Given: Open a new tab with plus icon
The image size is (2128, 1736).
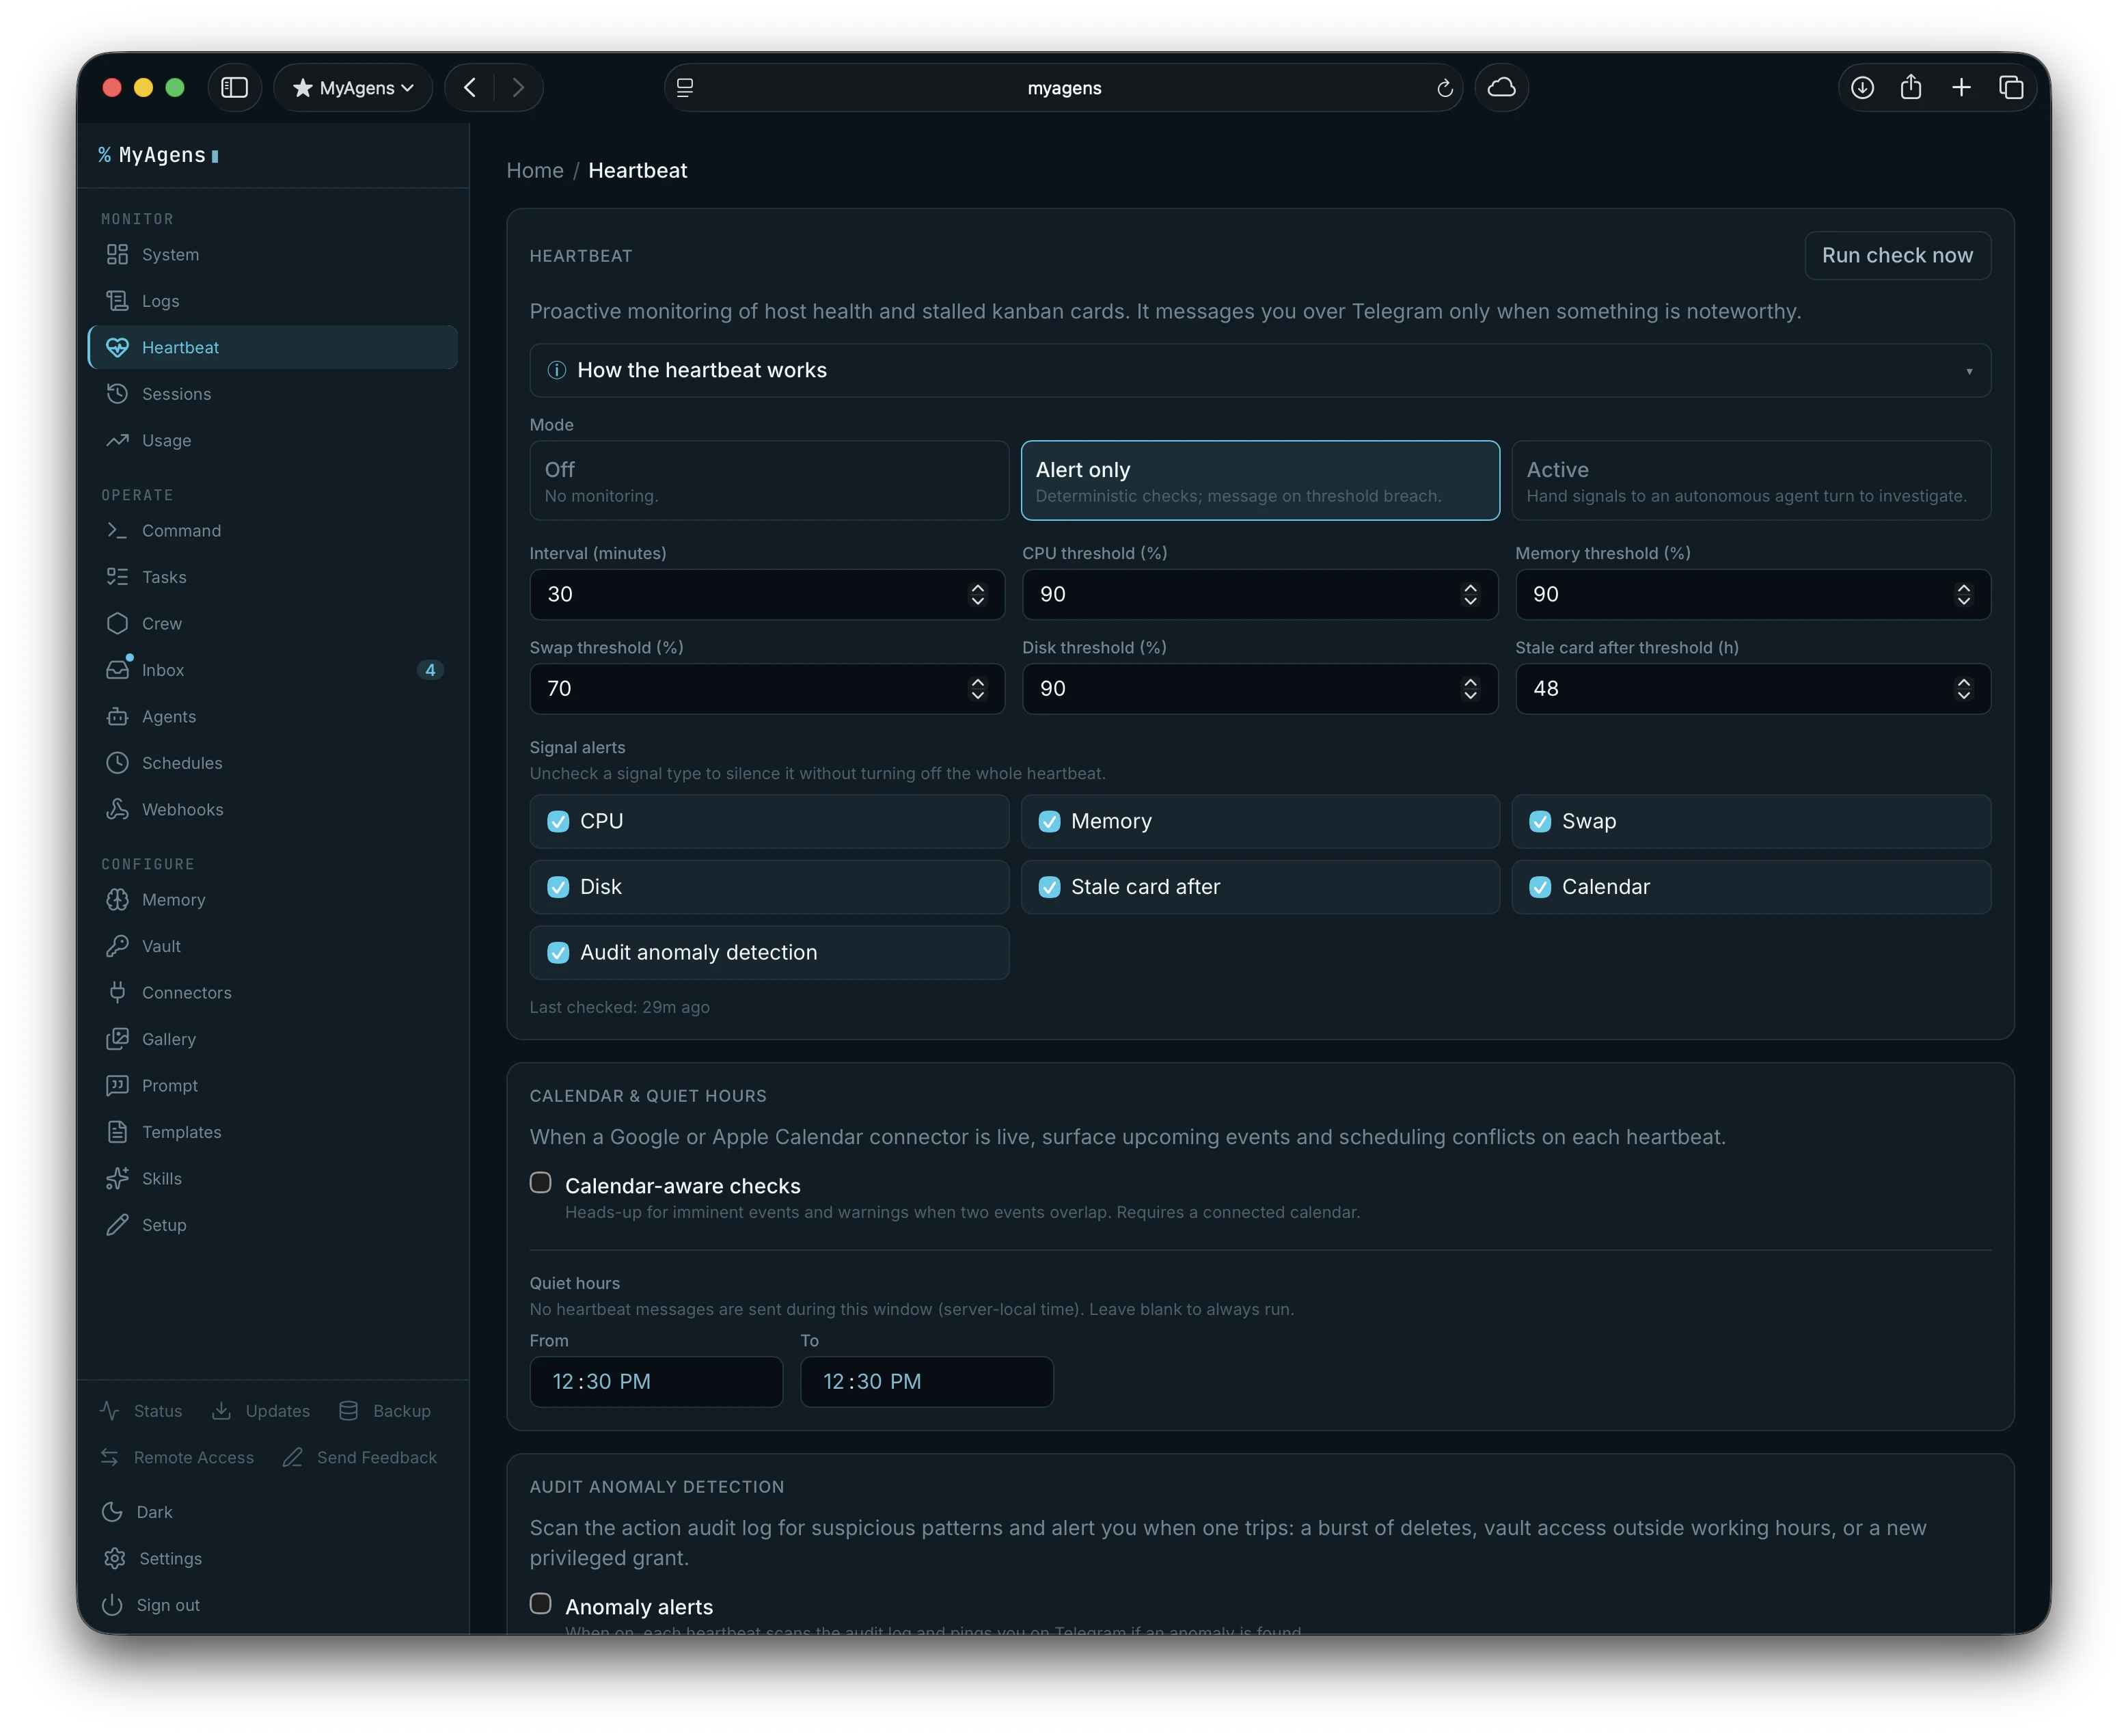Looking at the screenshot, I should pos(1961,88).
